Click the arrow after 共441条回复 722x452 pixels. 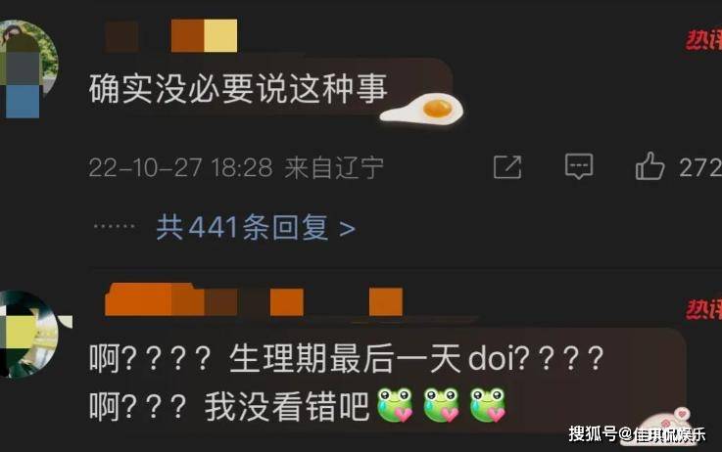click(347, 229)
